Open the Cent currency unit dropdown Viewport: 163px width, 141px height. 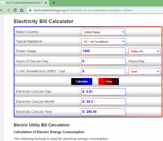pyautogui.click(x=144, y=71)
